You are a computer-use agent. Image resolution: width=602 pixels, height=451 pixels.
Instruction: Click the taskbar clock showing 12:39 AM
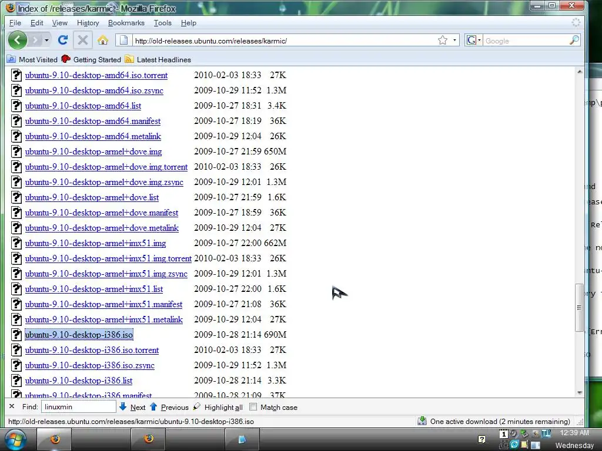point(574,433)
